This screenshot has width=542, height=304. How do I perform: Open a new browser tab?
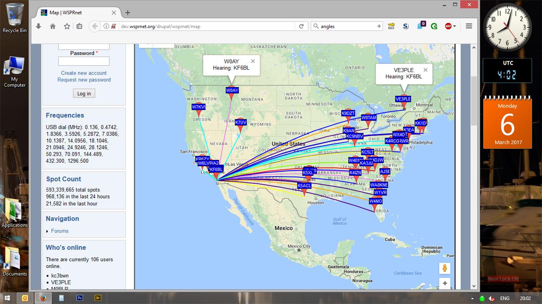click(x=127, y=13)
